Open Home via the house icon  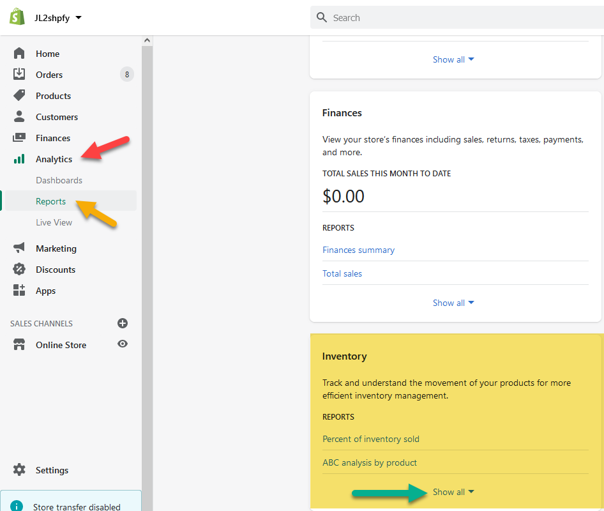point(19,53)
